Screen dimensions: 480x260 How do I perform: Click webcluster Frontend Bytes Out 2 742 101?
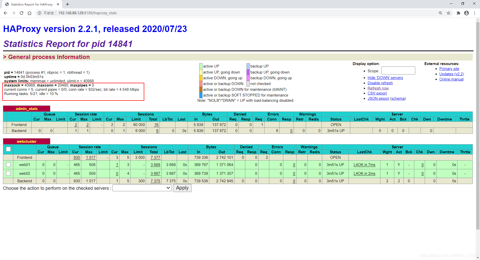(224, 157)
